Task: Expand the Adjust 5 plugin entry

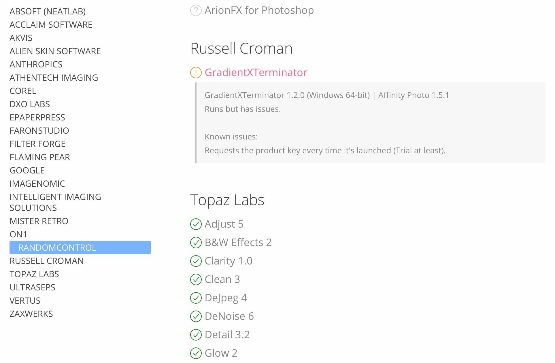Action: (224, 224)
